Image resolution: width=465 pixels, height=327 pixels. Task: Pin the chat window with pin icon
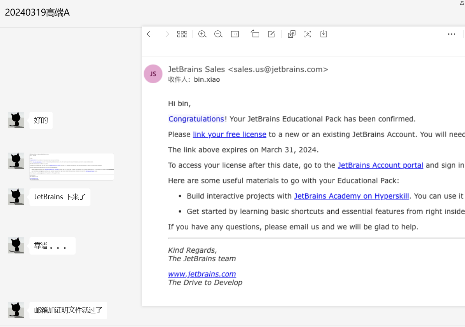pos(462,4)
